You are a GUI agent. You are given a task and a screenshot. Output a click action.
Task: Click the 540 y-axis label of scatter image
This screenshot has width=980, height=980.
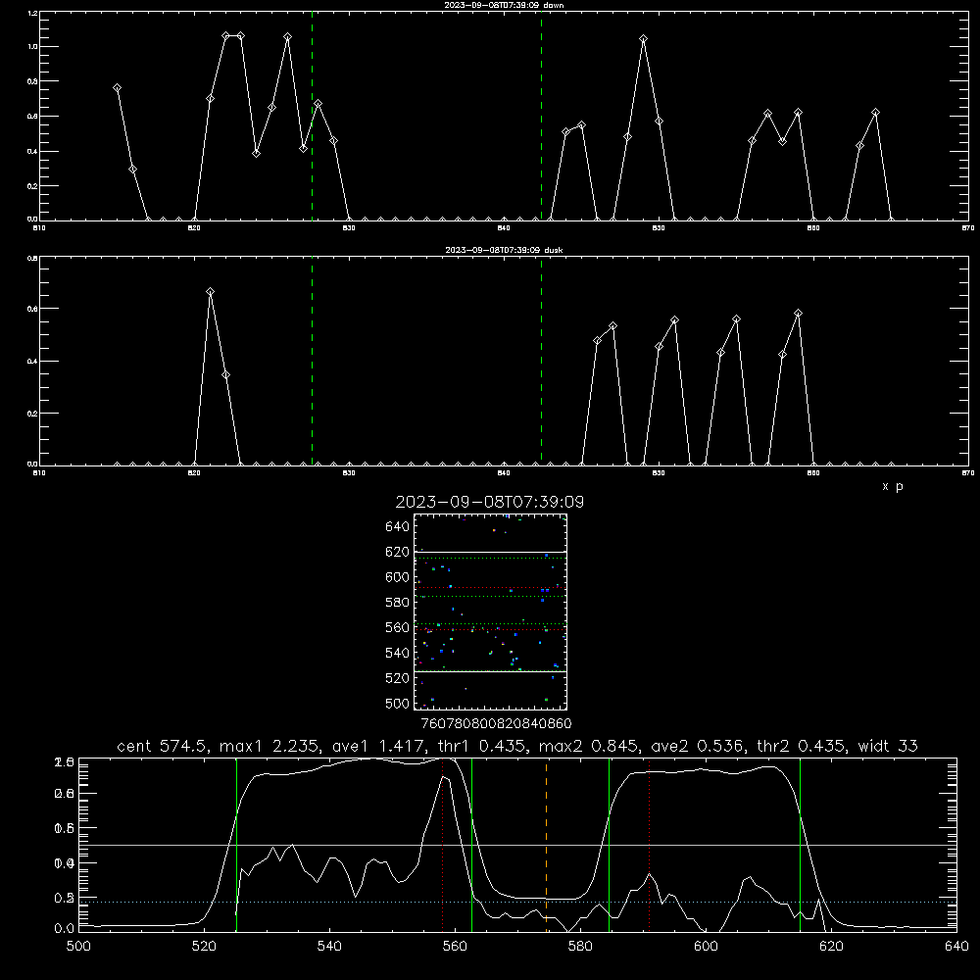pyautogui.click(x=398, y=653)
